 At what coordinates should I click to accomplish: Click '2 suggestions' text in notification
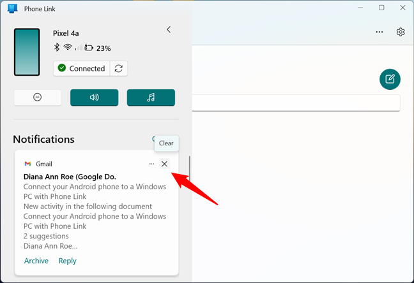click(x=46, y=236)
